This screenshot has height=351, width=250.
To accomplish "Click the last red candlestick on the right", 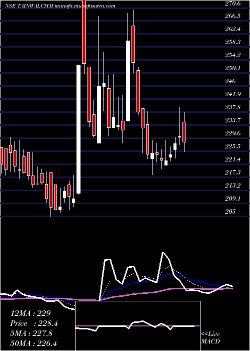I will (x=184, y=132).
